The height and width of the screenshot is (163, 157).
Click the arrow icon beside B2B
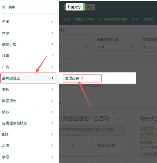pos(52,134)
